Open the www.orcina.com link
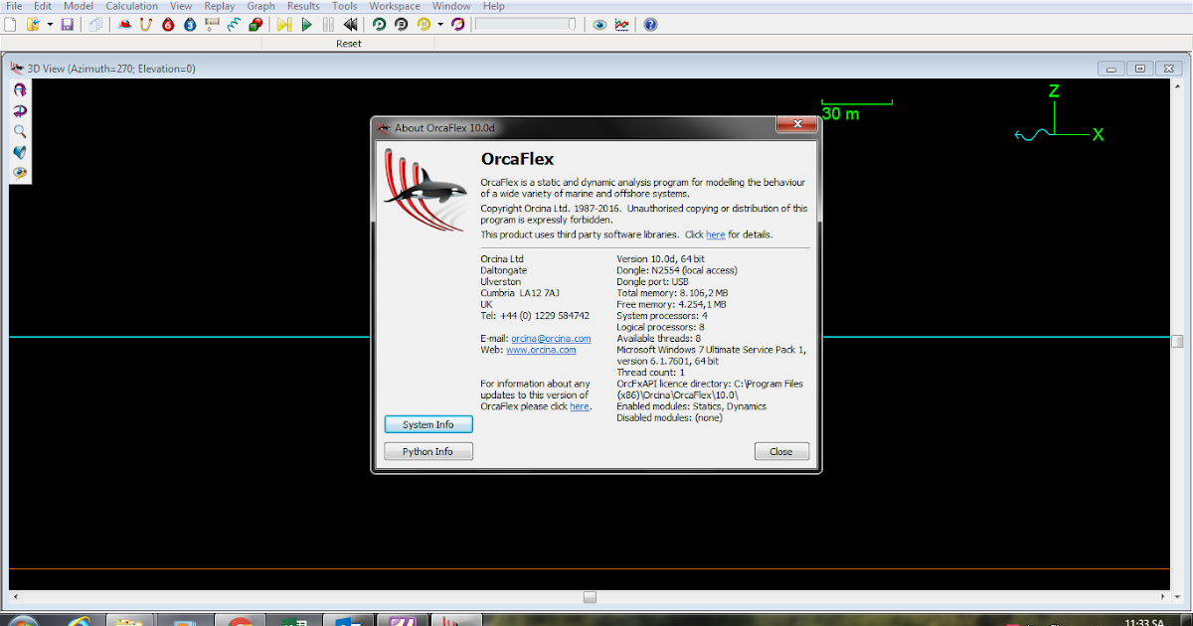Image resolution: width=1193 pixels, height=626 pixels. [541, 349]
